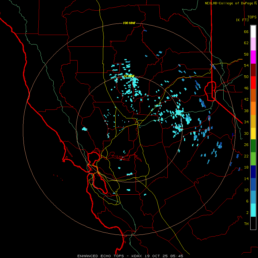Click the dark green legend swatch
This screenshot has height=258, width=258.
253,146
